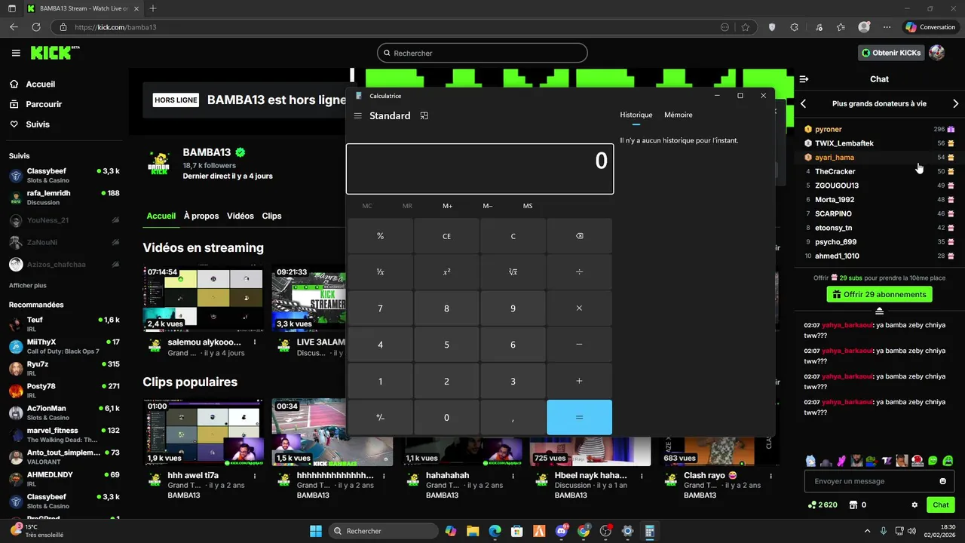
Task: Click the CE key in Calculator
Action: pyautogui.click(x=446, y=236)
